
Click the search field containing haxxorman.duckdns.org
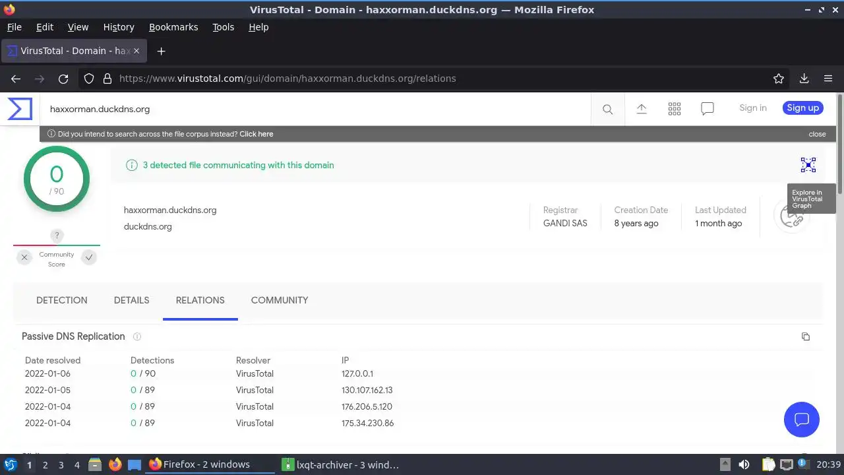pyautogui.click(x=315, y=109)
